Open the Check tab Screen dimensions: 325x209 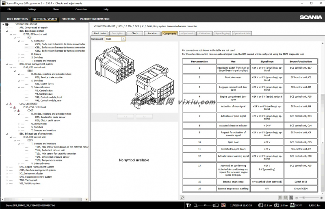[135, 33]
